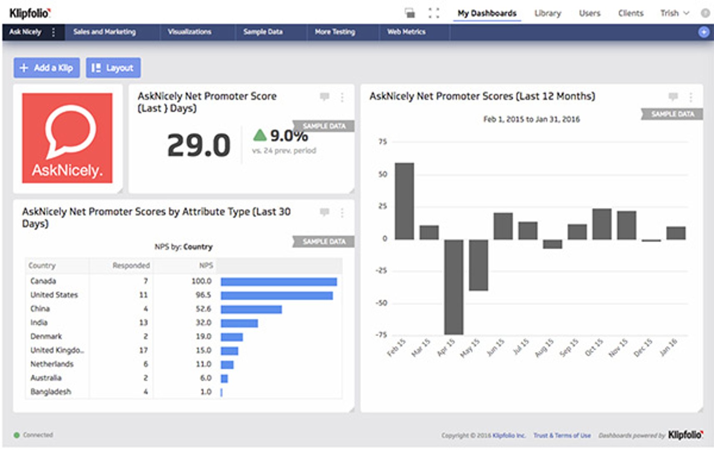Click the date range Feb 1, 2015 label
714x450 pixels.
click(x=532, y=119)
